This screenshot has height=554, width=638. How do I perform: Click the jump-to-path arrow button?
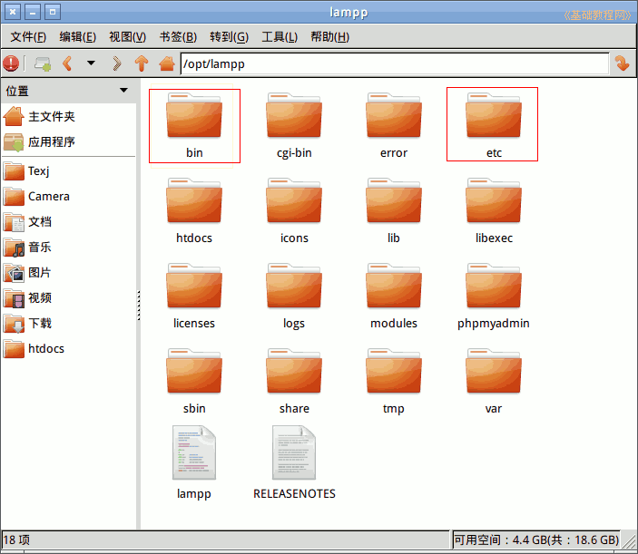tap(623, 63)
